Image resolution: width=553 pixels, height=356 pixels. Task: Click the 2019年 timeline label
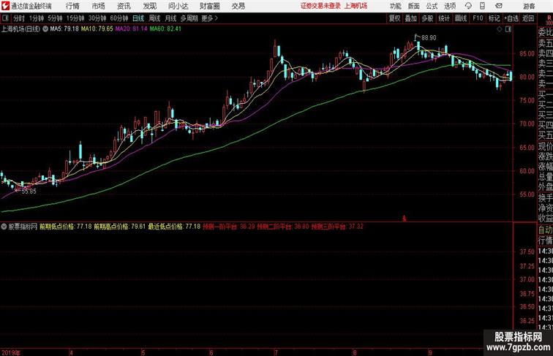click(x=10, y=352)
